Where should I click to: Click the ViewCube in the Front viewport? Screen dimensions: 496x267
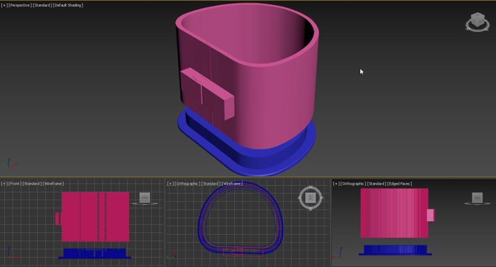coord(144,198)
